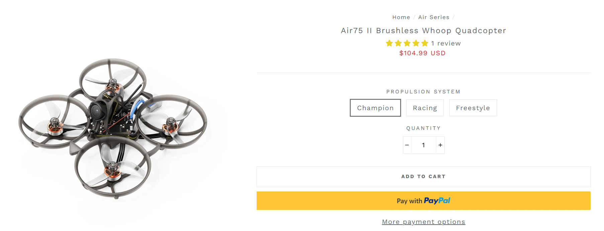Viewport: 604px width, 231px height.
Task: Open More payment options
Action: pos(423,222)
